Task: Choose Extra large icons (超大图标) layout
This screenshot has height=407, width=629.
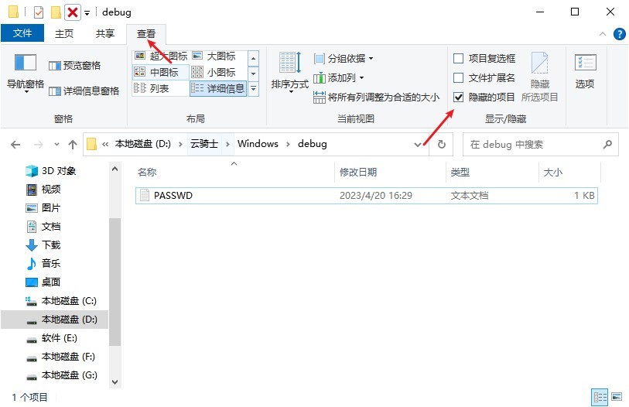Action: pyautogui.click(x=161, y=56)
